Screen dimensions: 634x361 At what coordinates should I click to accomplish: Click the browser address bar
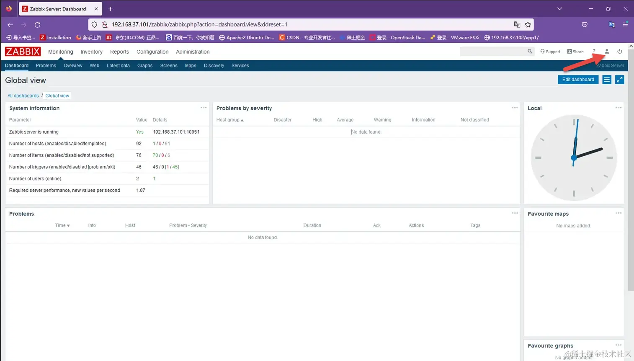(x=310, y=25)
